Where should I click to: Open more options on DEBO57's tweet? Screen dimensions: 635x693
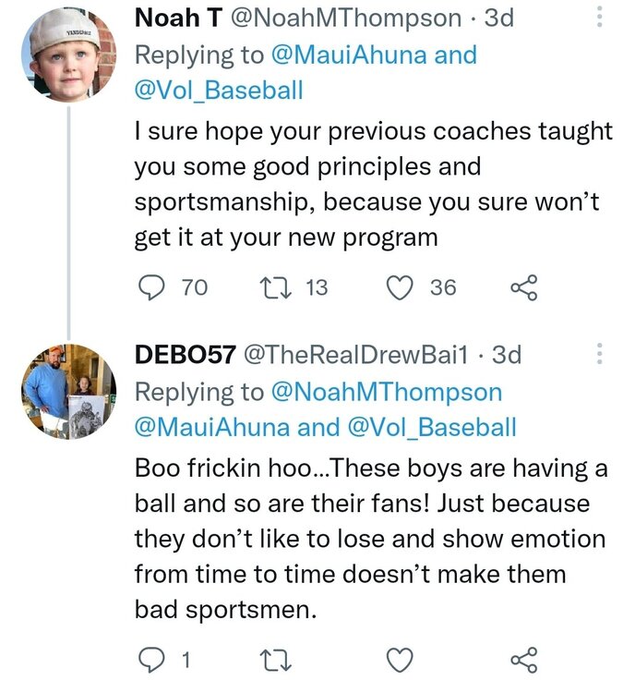598,354
